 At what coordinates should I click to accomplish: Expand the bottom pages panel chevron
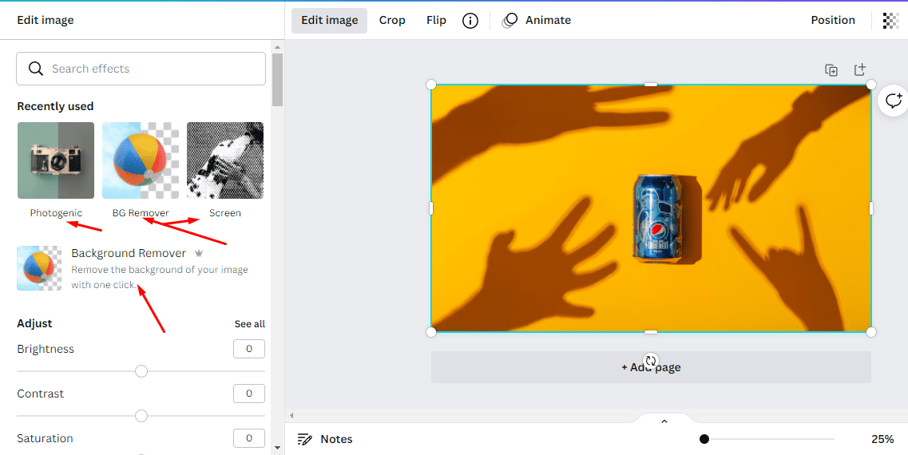[x=664, y=421]
